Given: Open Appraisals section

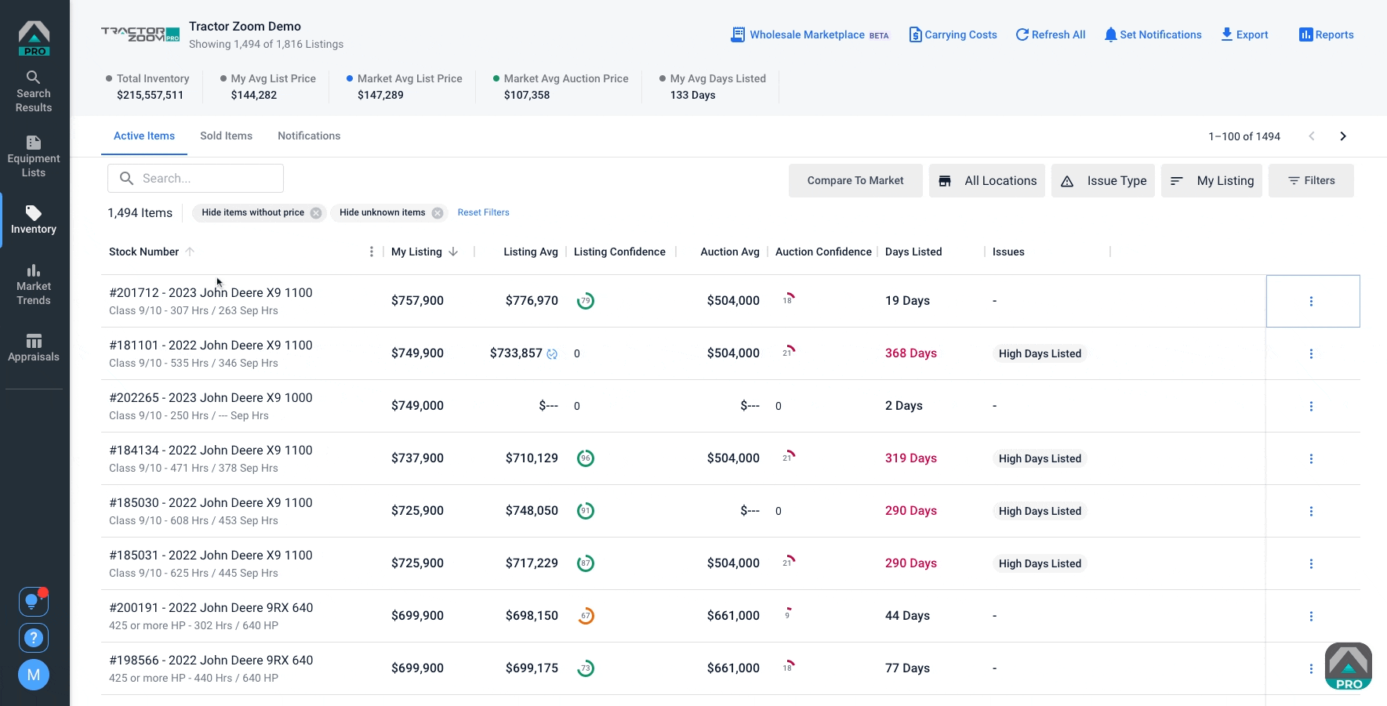Looking at the screenshot, I should coord(34,348).
